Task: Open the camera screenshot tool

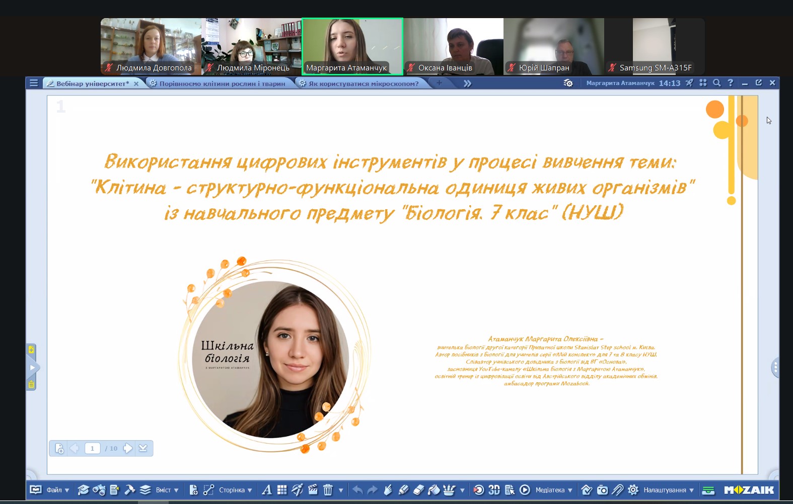Action: tap(602, 490)
